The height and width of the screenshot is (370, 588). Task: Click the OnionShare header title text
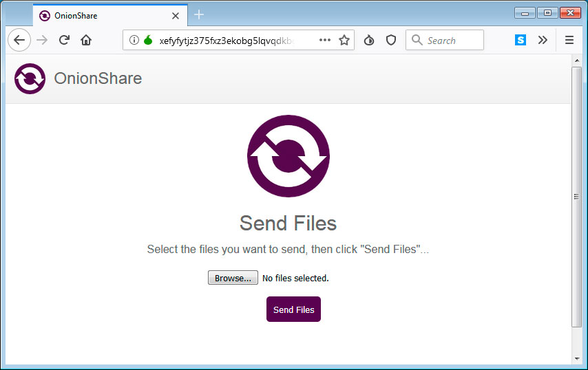[98, 78]
